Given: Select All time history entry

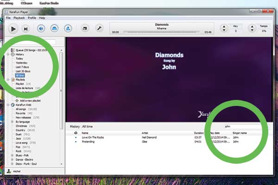Looking at the screenshot, I should pos(20,75).
